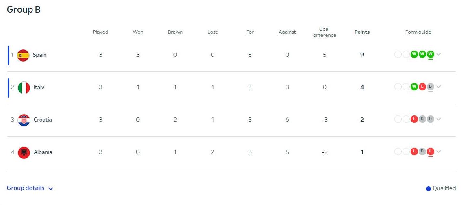The width and height of the screenshot is (461, 205).
Task: Click the Croatia flag icon
Action: [24, 120]
